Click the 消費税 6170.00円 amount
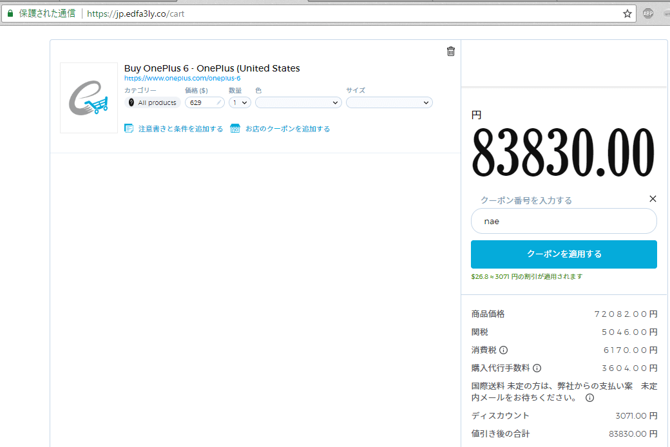 click(630, 350)
